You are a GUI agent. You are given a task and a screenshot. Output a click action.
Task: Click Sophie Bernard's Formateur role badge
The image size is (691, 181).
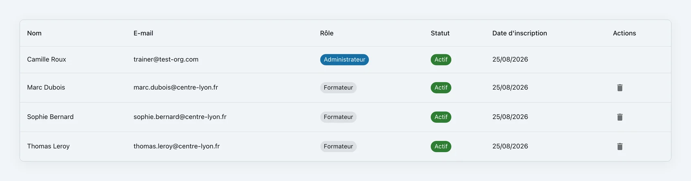click(x=338, y=117)
